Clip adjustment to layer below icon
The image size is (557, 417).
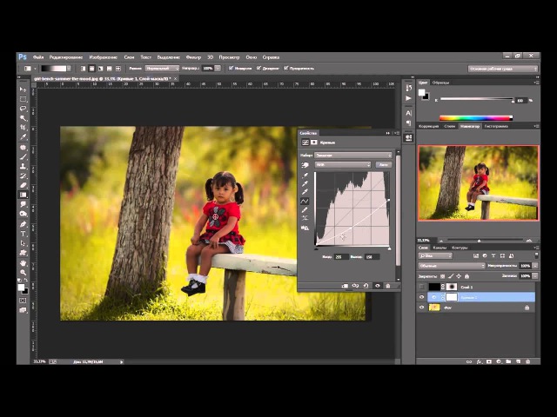[345, 286]
